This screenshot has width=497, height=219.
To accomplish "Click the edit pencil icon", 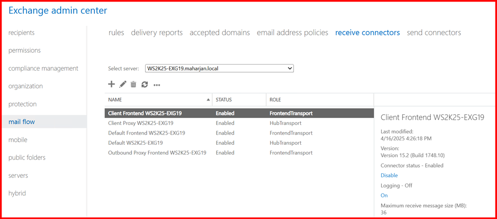I will click(x=123, y=84).
